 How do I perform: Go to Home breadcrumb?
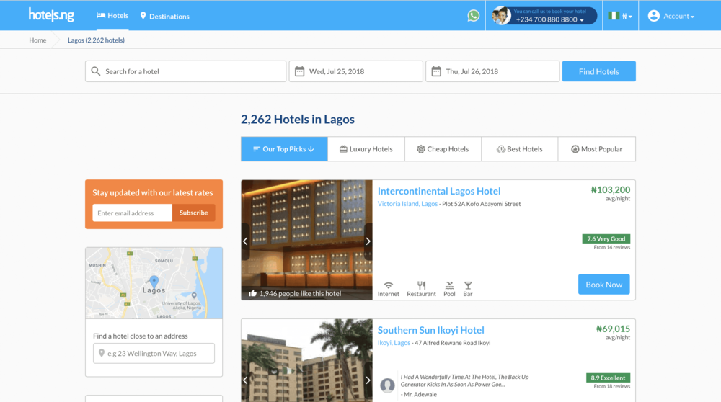(x=37, y=40)
